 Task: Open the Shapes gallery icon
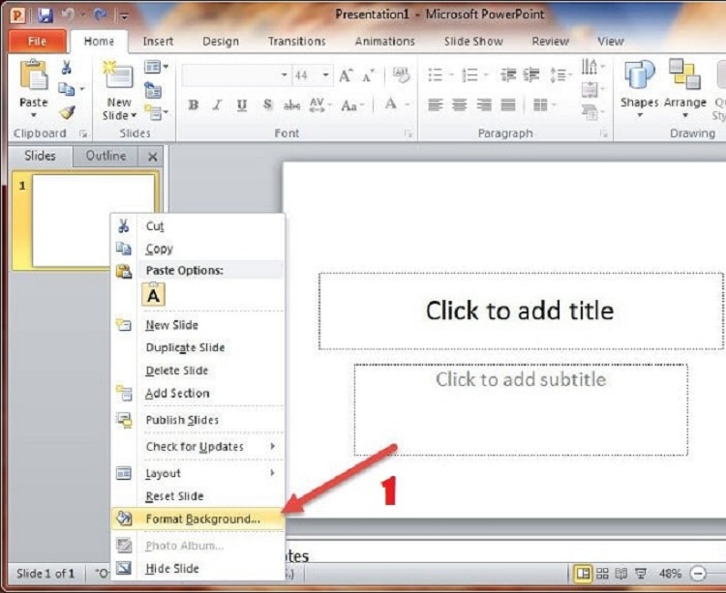point(640,75)
